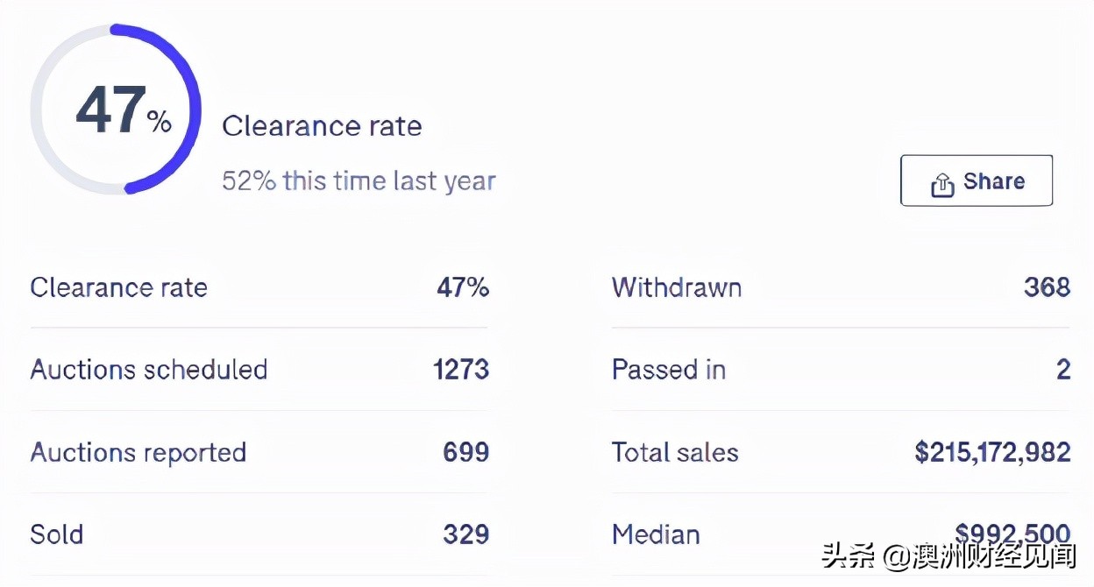Click the share arrow icon
Viewport: 1094px width, 587px height.
coord(942,184)
